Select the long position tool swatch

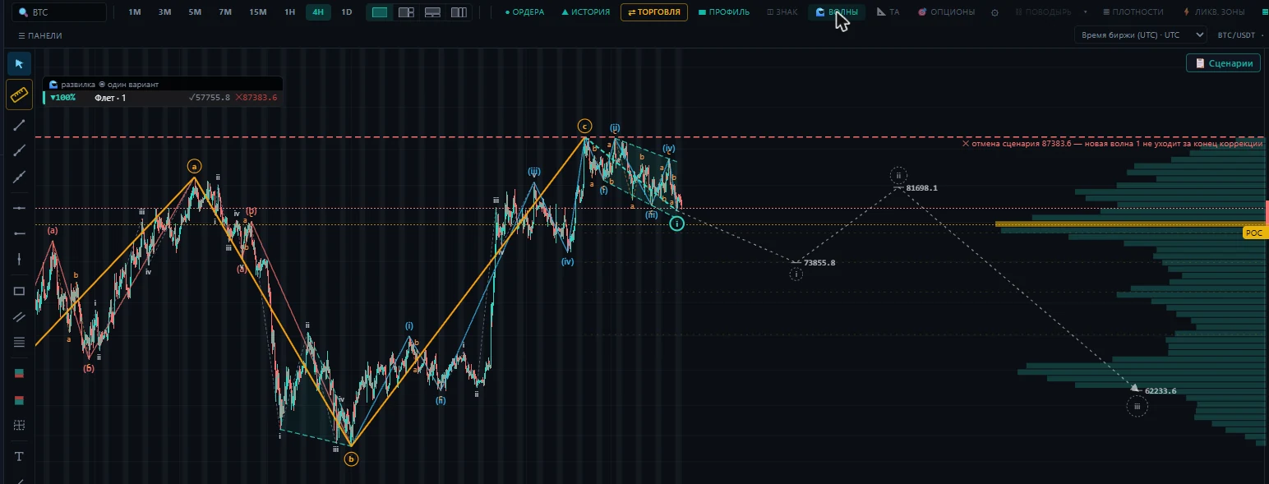[x=19, y=373]
